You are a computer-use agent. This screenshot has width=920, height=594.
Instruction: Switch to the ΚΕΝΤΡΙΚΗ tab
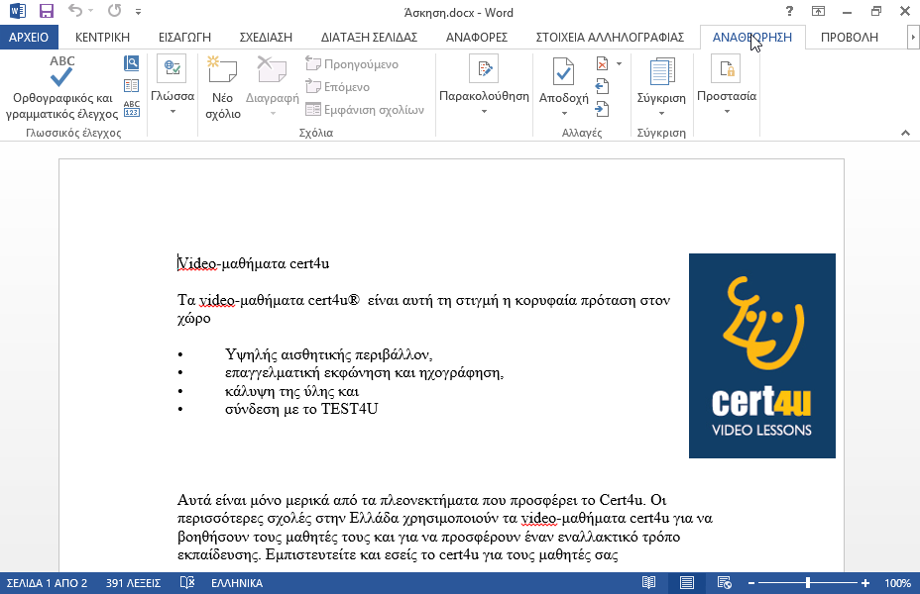point(102,37)
